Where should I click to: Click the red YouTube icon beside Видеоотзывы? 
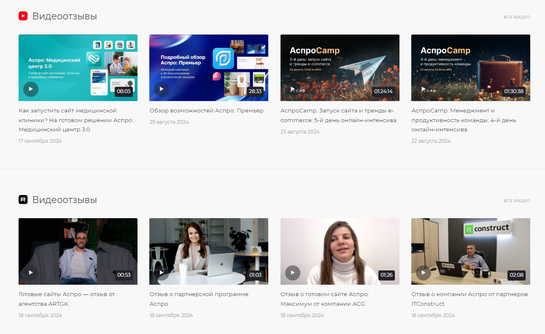pyautogui.click(x=23, y=16)
